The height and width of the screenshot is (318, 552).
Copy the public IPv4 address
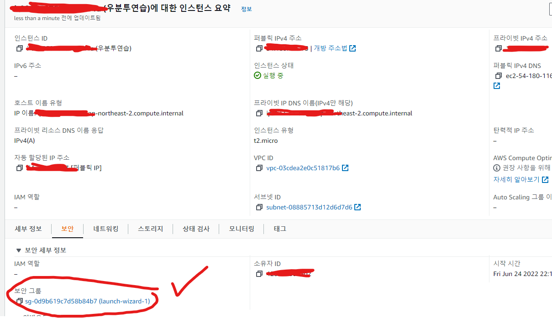click(259, 48)
